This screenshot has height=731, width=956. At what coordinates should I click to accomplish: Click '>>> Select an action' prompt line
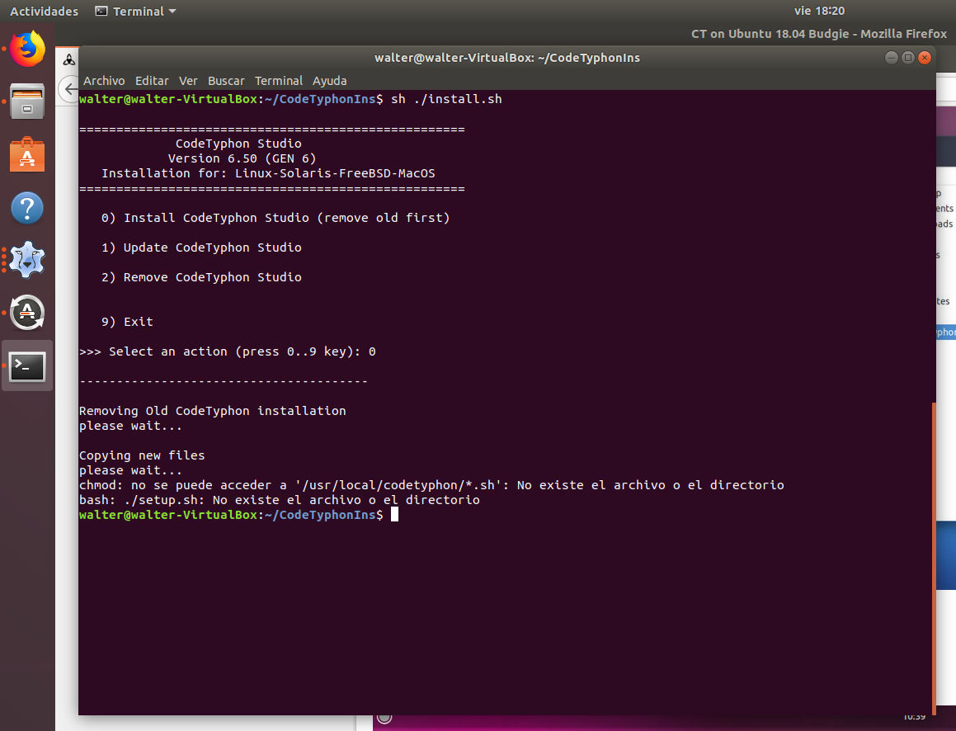tap(228, 351)
